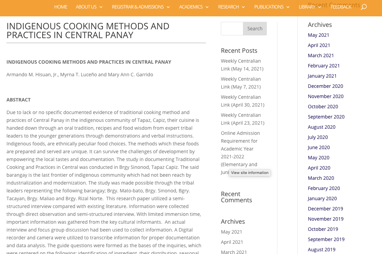Open the Academics dropdown menu
Image resolution: width=382 pixels, height=254 pixels.
coord(194,7)
